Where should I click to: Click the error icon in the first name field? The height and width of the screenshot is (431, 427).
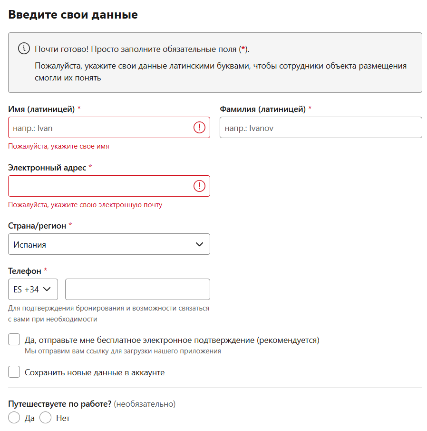coord(199,128)
